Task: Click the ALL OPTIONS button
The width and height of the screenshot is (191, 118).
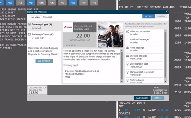Action: pos(44,61)
